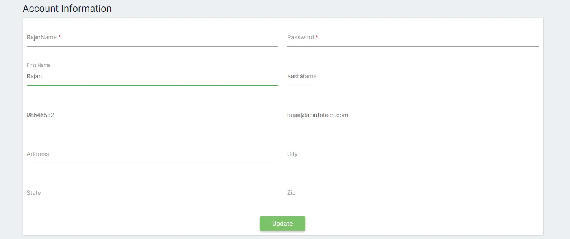Screen dimensions: 570x239
Task: Click the red asterisk beside User Name
Action: (x=60, y=37)
